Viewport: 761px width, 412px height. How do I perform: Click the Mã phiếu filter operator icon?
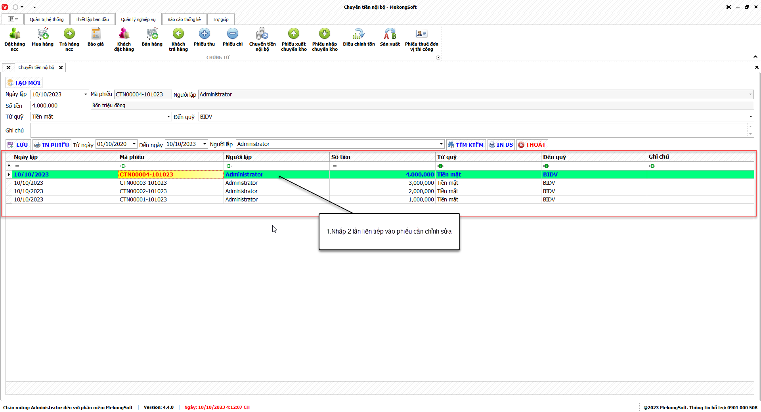[123, 166]
